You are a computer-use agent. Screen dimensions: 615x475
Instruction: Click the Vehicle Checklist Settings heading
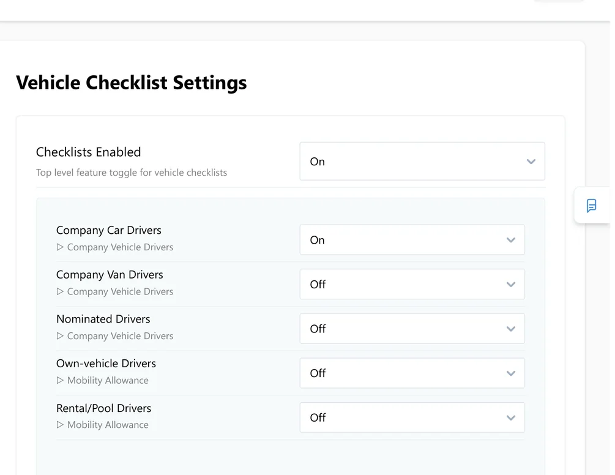[x=132, y=83]
